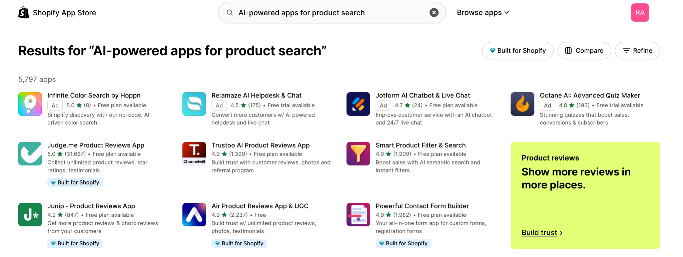This screenshot has height=257, width=683.
Task: Open the Trustoo Channelwill app icon
Action: click(194, 153)
